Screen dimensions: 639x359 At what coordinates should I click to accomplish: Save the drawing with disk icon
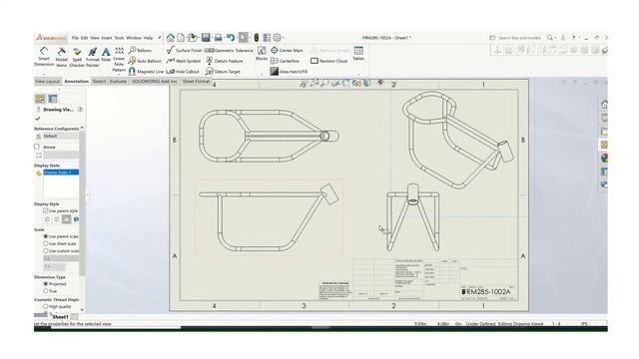pyautogui.click(x=206, y=38)
